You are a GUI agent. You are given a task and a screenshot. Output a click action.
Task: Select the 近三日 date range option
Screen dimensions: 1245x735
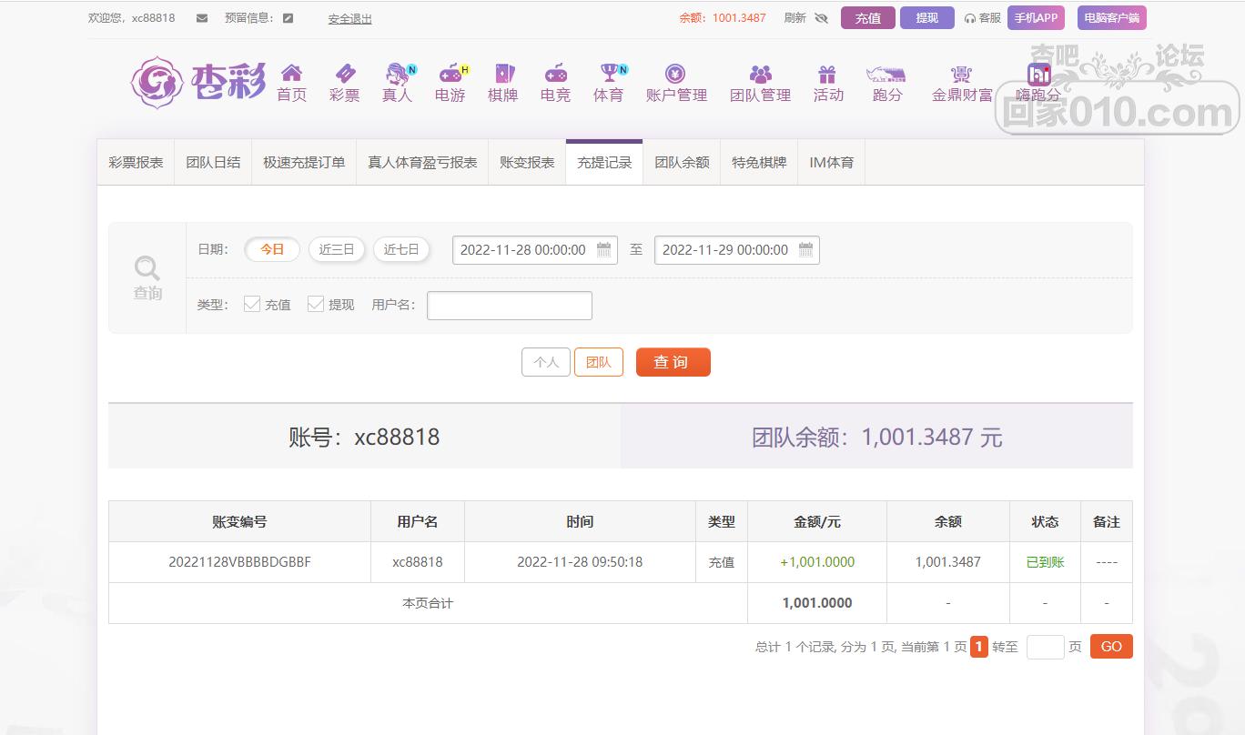tap(337, 249)
